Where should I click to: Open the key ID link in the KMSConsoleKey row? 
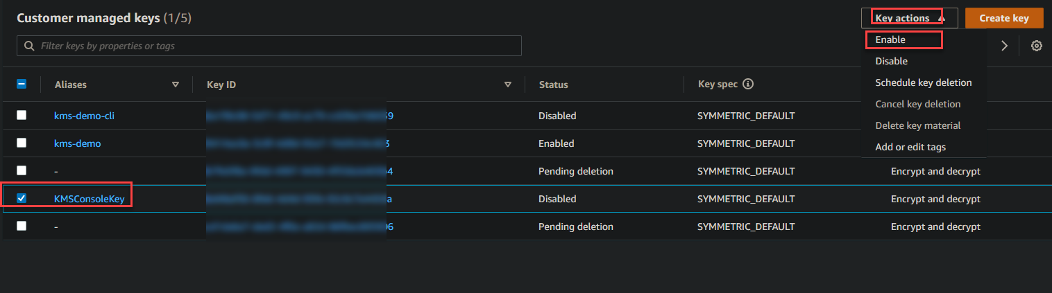(300, 199)
